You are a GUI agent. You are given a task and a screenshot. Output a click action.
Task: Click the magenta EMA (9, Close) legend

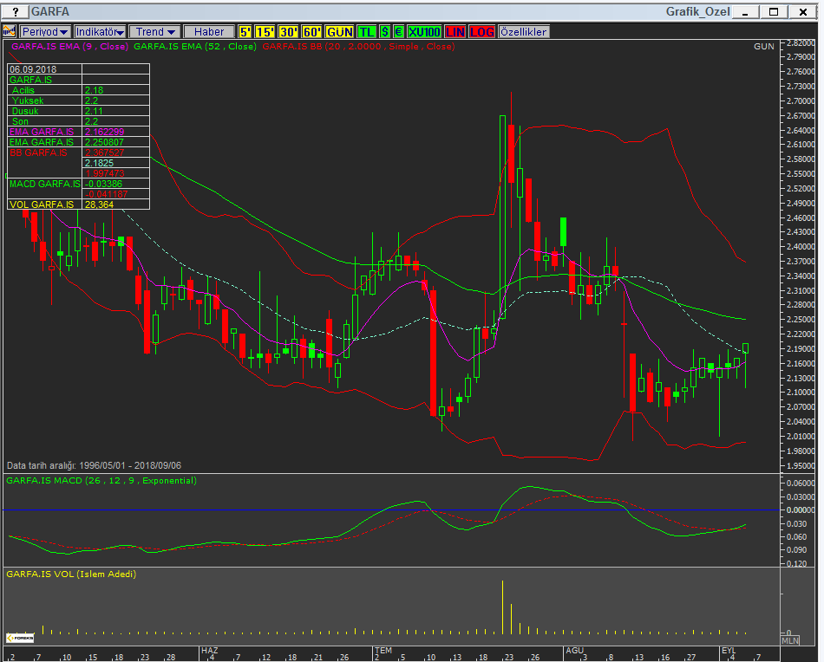tap(70, 46)
